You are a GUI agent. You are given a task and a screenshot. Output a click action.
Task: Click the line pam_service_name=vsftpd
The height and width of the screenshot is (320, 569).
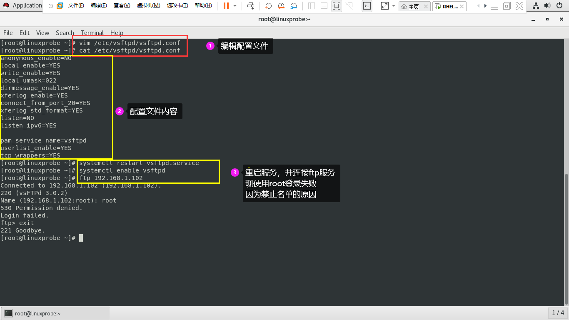click(44, 140)
